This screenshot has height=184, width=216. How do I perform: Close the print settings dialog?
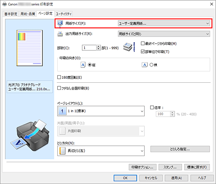coord(211,4)
